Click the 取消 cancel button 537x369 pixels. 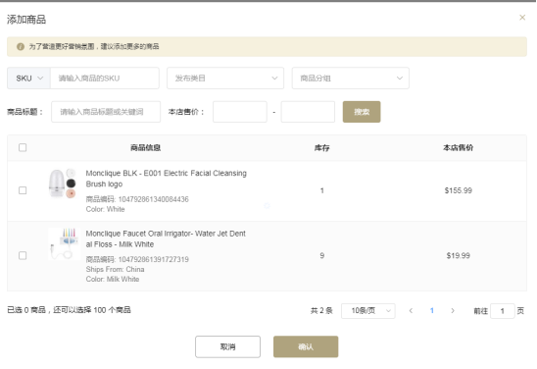click(227, 346)
